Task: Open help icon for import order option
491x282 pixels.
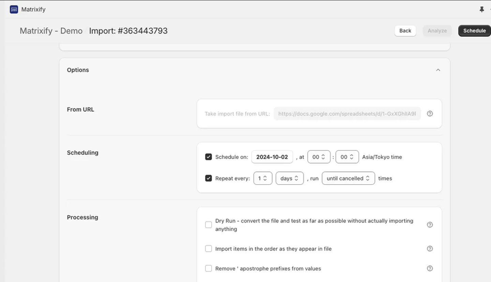Action: click(x=430, y=249)
